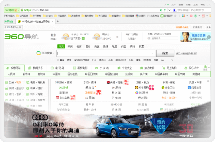215x142 pixels.
Task: Open the address bar history dropdown arrow
Action: (170, 10)
